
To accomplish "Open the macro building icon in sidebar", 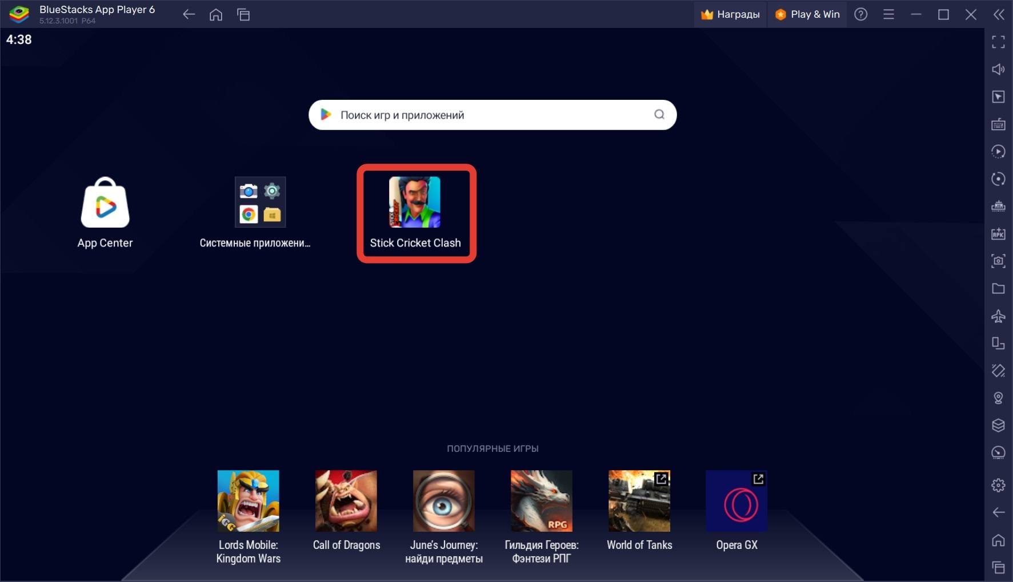I will (x=998, y=206).
